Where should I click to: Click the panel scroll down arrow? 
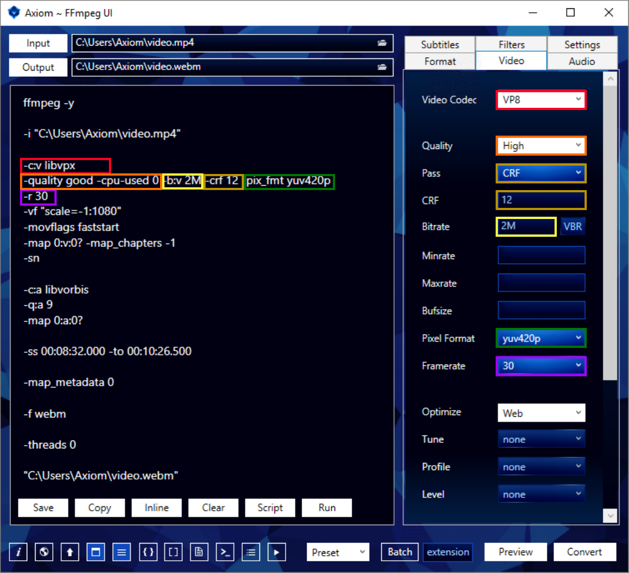click(x=610, y=515)
